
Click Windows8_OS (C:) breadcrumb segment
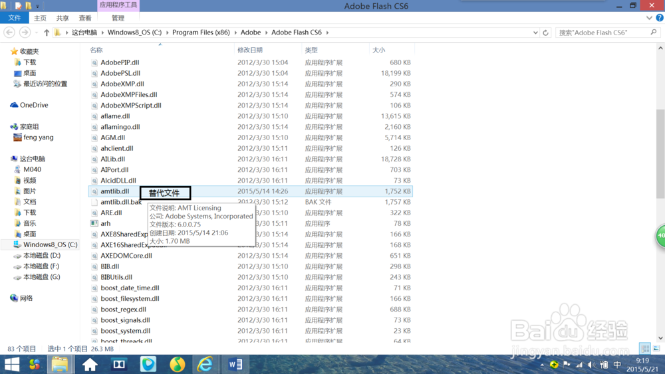[x=134, y=32]
